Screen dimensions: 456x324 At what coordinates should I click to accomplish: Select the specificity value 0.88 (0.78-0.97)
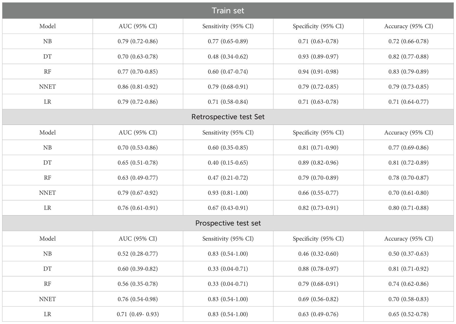pyautogui.click(x=318, y=269)
